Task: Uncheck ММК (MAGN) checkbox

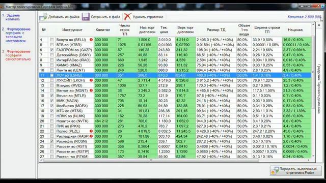Action: [52, 101]
